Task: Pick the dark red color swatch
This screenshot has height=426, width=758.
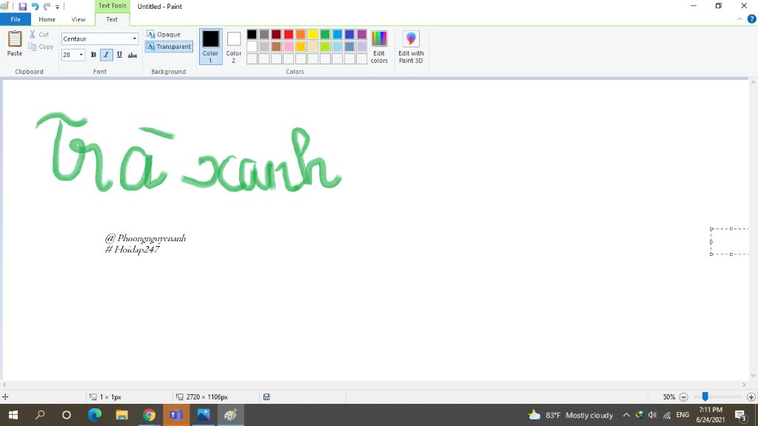Action: click(x=276, y=34)
